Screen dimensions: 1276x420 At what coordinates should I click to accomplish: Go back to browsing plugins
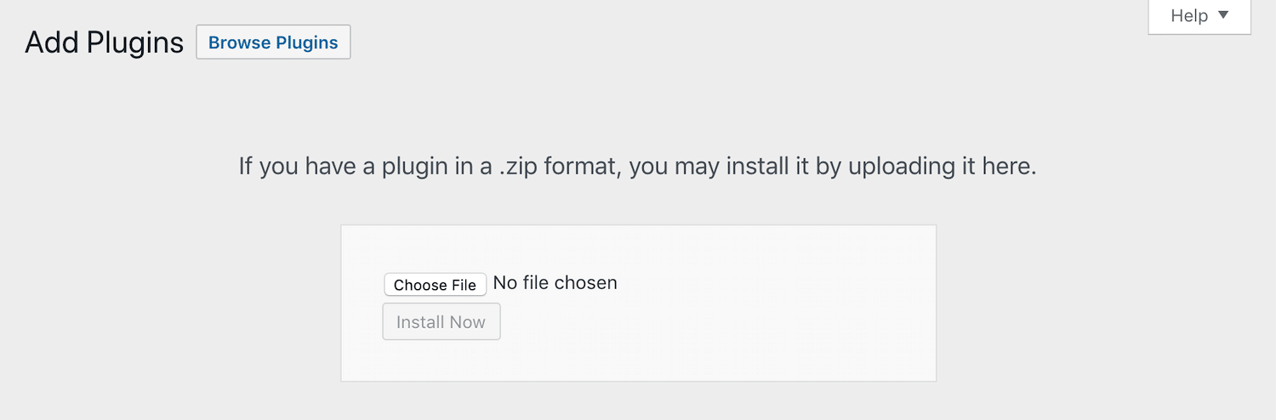(x=273, y=43)
